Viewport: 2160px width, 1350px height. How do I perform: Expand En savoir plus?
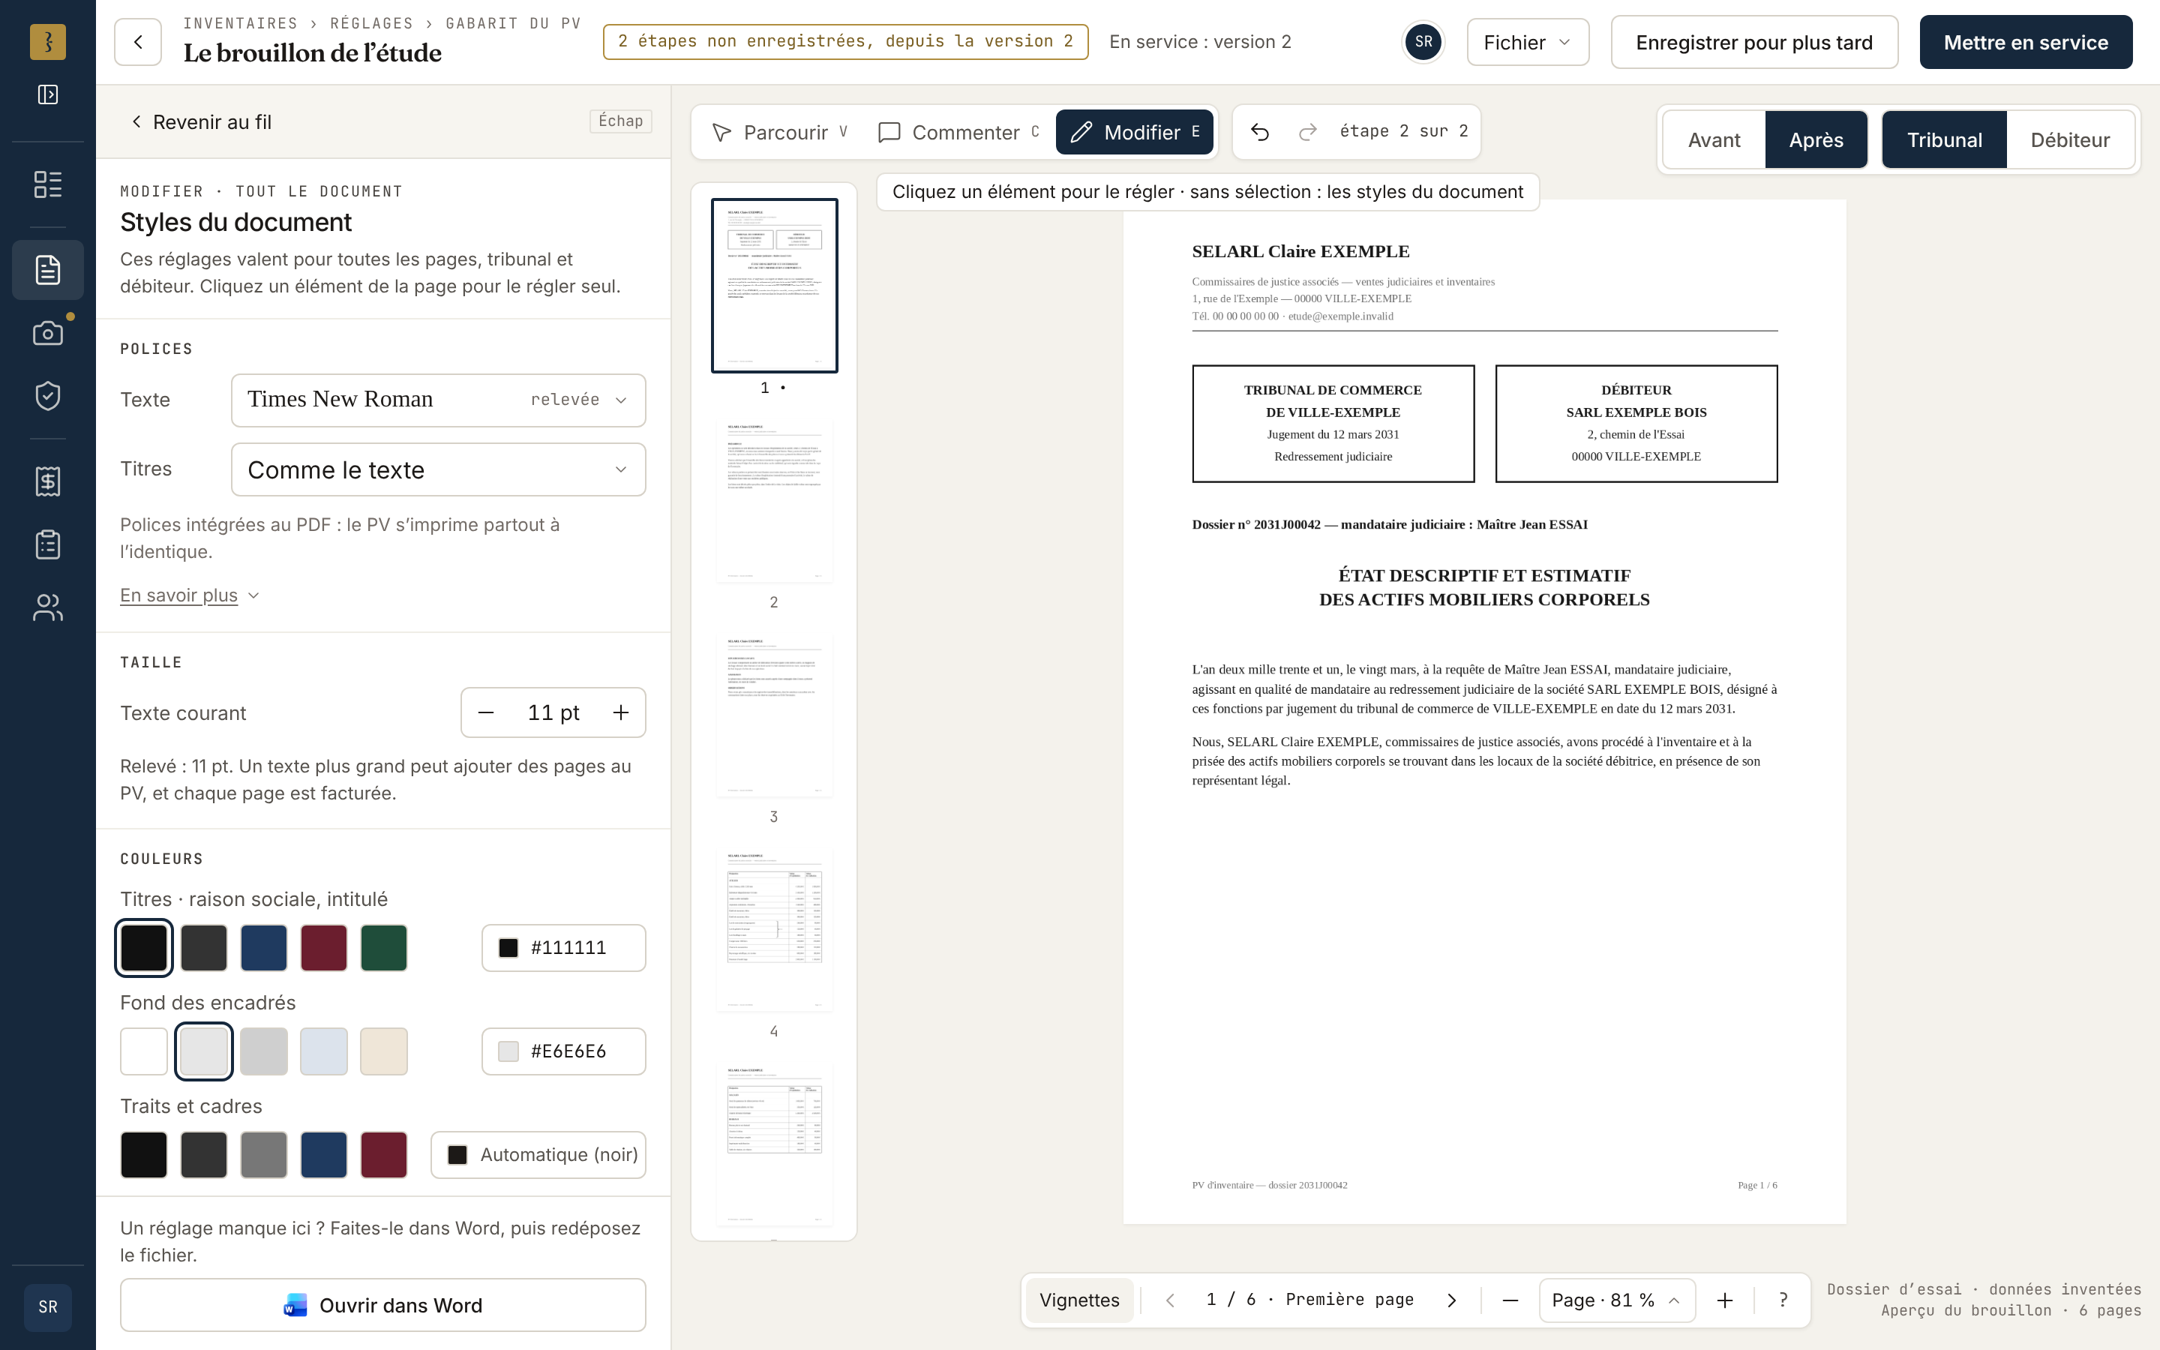point(189,595)
